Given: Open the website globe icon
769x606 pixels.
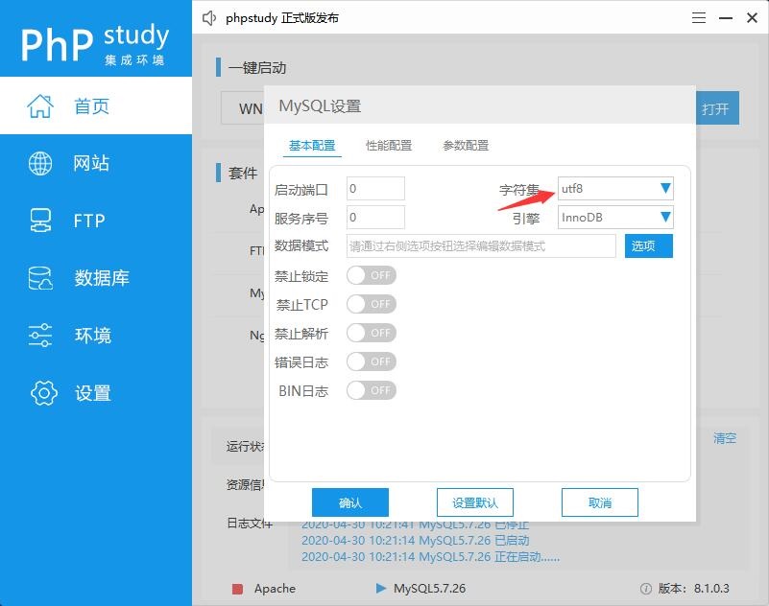Looking at the screenshot, I should pos(40,164).
